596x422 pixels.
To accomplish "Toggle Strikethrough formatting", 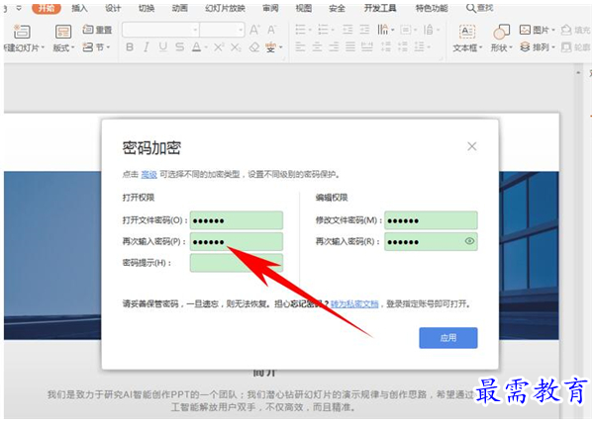I will [179, 47].
